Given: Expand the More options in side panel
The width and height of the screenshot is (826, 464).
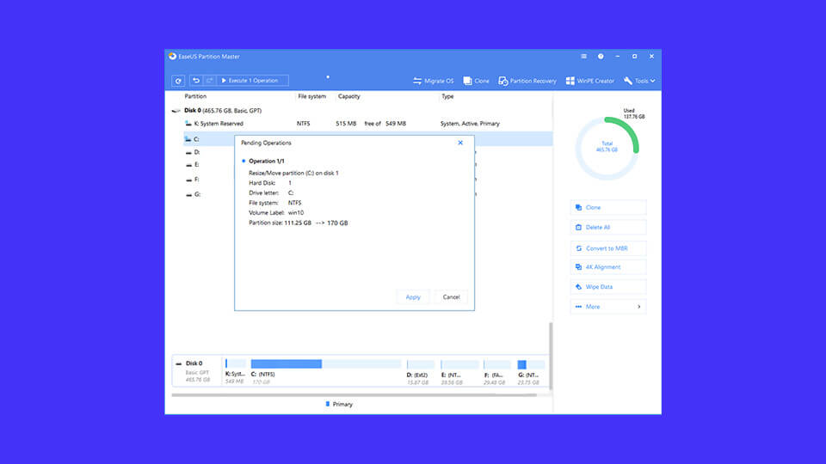Looking at the screenshot, I should pos(607,307).
